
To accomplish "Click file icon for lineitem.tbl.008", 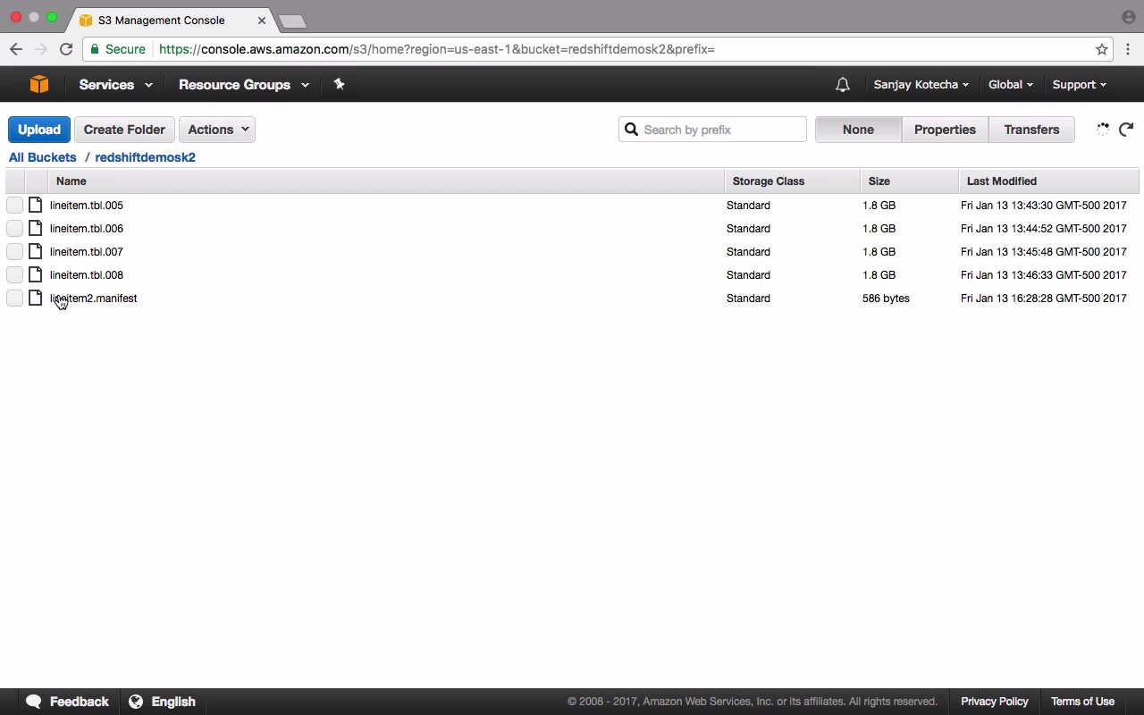I will point(36,274).
